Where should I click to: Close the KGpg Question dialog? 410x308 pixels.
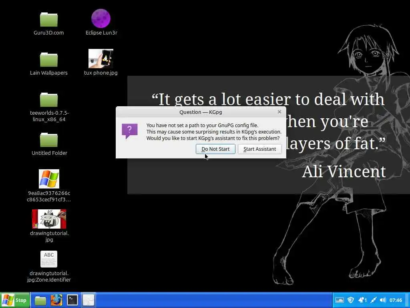click(x=279, y=112)
